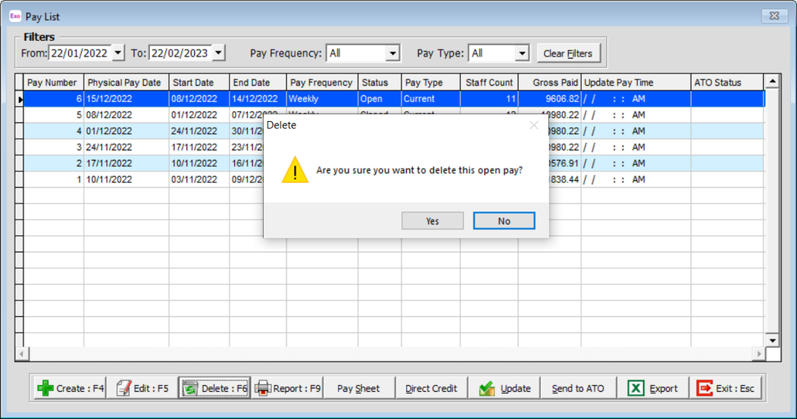Expand the Pay Frequency combo box
The image size is (797, 419).
click(392, 53)
